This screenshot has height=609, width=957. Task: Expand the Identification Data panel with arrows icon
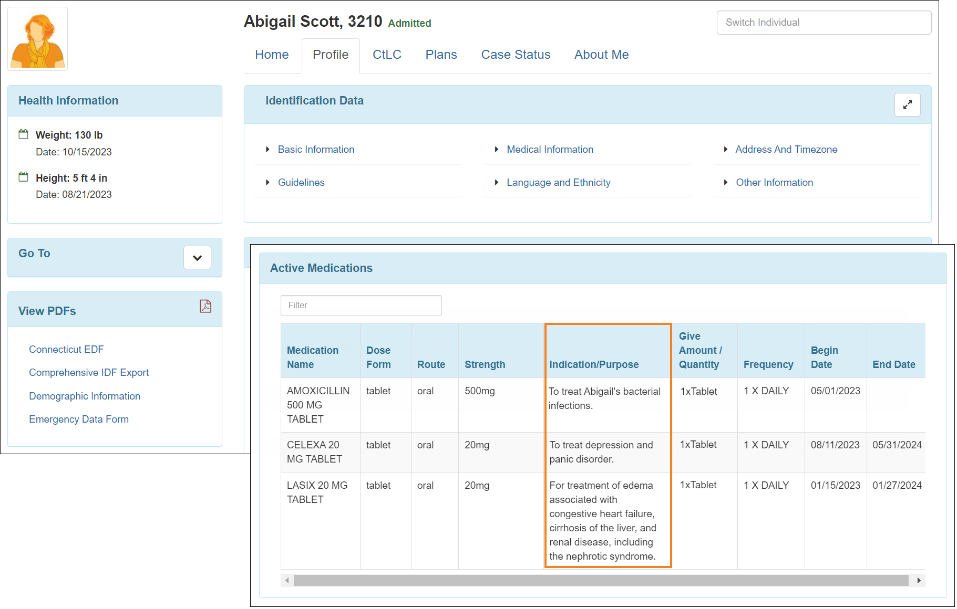tap(907, 105)
